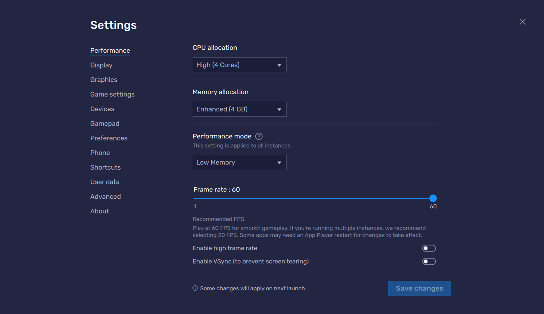
Task: Switch to the Gamepad tab
Action: (105, 124)
